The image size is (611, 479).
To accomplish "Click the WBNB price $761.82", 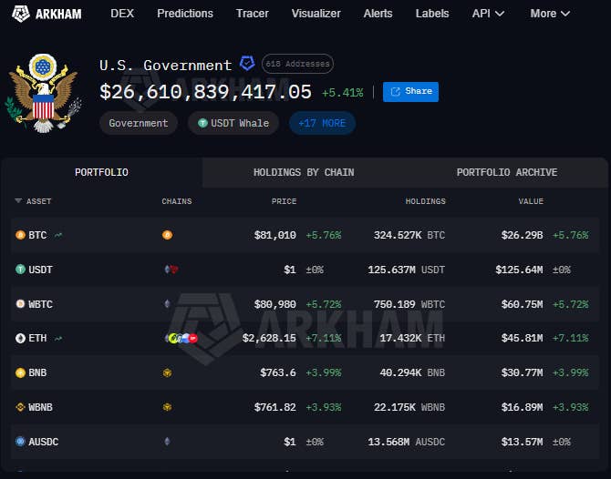I will pos(275,407).
